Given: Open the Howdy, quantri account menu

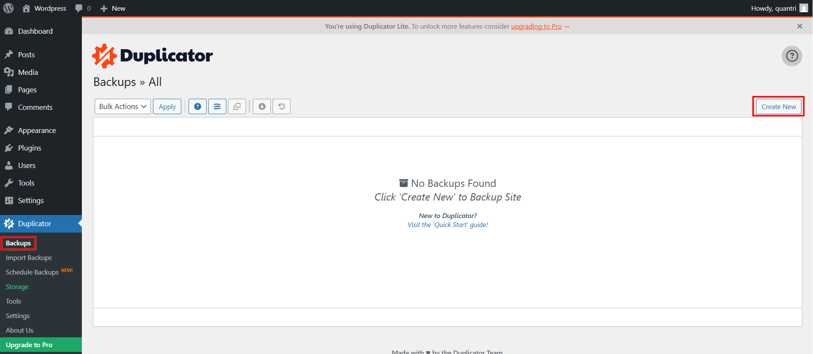Looking at the screenshot, I should tap(779, 8).
